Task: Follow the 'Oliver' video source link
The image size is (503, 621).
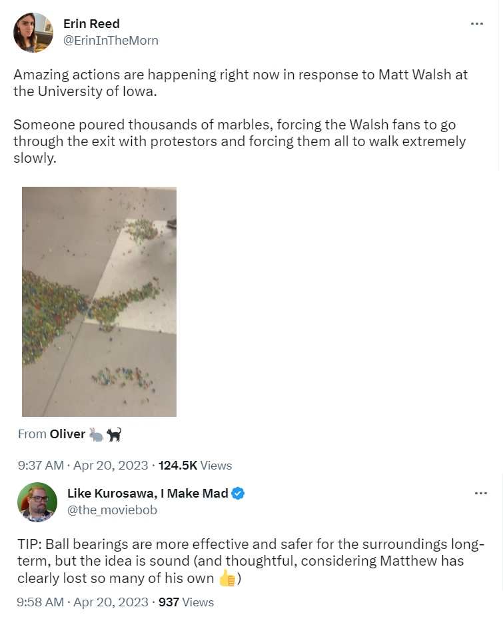Action: (67, 434)
